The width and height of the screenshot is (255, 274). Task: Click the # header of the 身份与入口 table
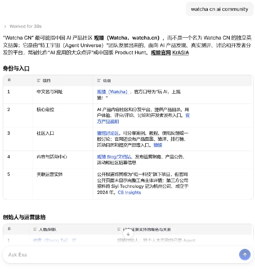tap(9, 80)
